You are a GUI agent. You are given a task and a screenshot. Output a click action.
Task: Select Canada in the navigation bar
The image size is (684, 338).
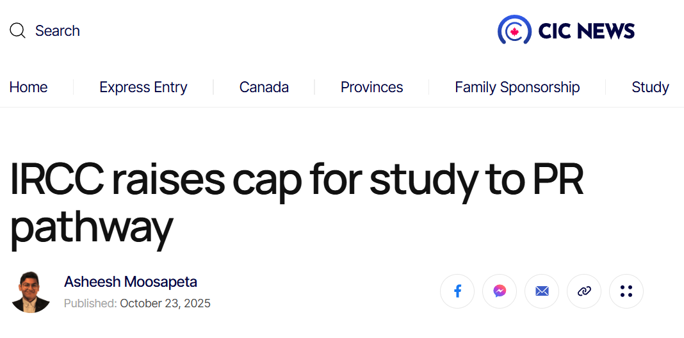click(x=264, y=87)
